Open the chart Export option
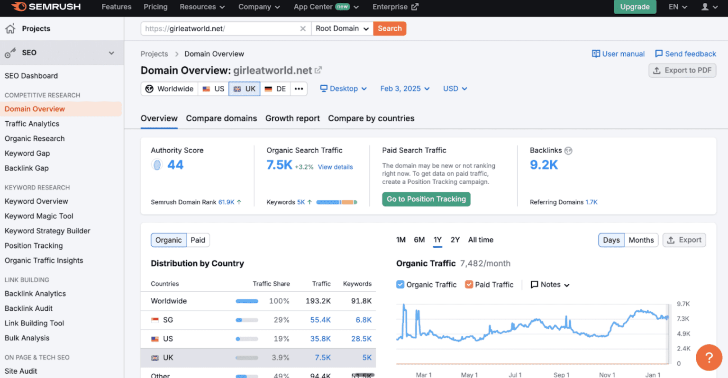 coord(684,240)
